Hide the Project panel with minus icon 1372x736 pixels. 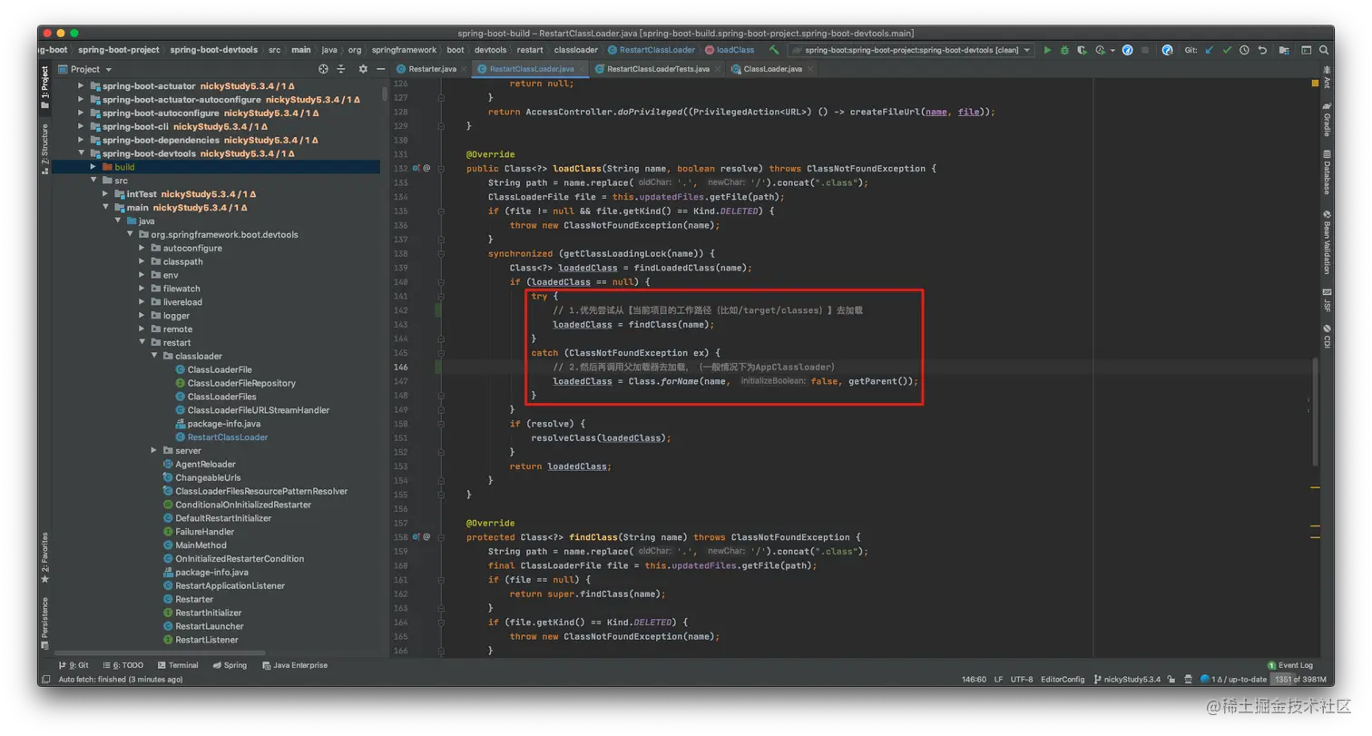[380, 69]
